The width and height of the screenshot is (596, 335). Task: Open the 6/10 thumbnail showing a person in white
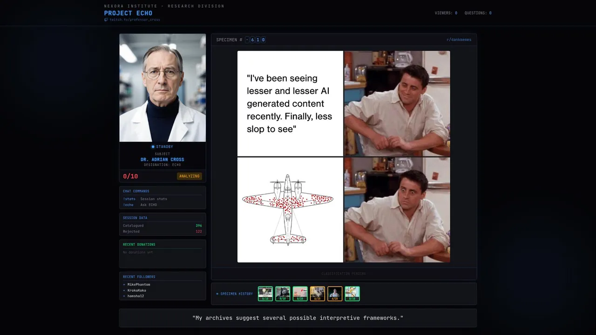coord(335,294)
